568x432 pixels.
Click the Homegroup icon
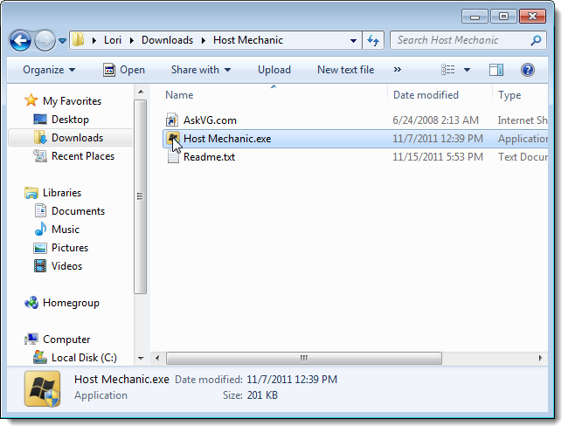pyautogui.click(x=31, y=303)
